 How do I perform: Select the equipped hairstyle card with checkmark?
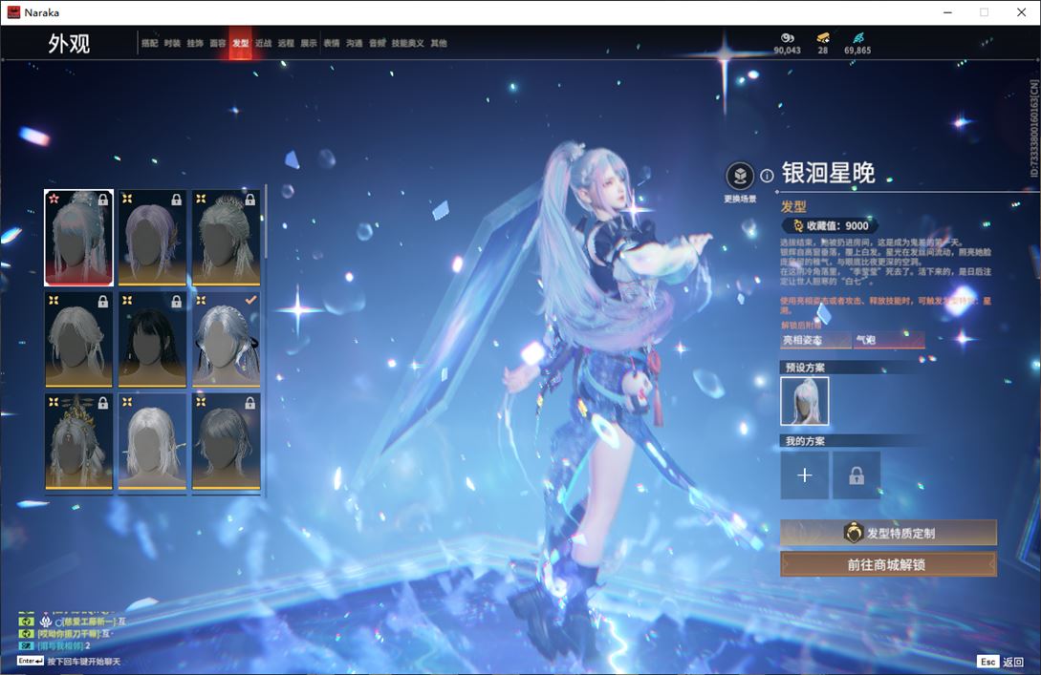(x=226, y=340)
